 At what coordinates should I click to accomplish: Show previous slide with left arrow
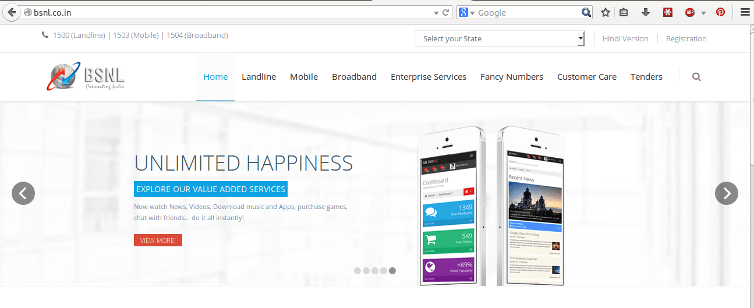[23, 193]
